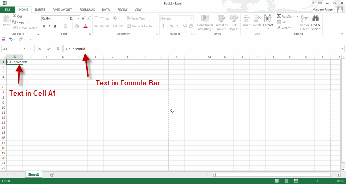The image size is (346, 184).
Task: Confirm entry with the formula bar checkmark
Action: pos(49,49)
